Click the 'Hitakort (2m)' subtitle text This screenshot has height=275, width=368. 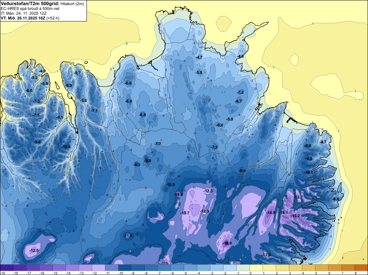pos(72,4)
